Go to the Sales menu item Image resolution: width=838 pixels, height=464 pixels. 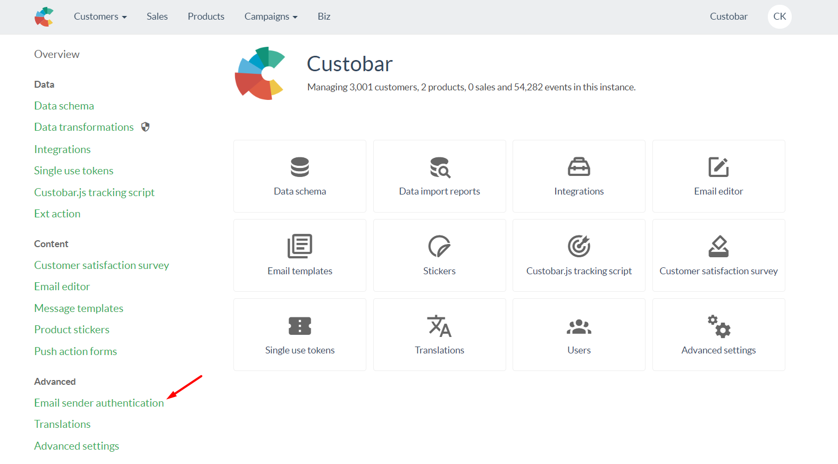pyautogui.click(x=157, y=16)
